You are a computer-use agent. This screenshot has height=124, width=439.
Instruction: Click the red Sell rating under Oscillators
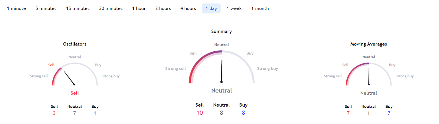[75, 93]
